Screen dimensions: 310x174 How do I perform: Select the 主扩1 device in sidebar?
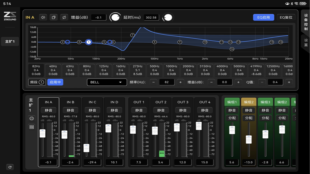[x=10, y=41]
